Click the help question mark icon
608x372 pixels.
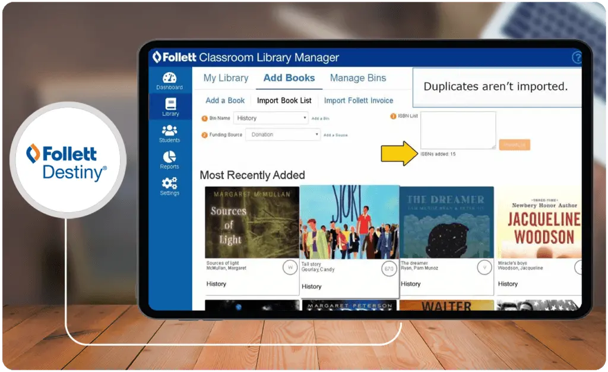coord(577,58)
